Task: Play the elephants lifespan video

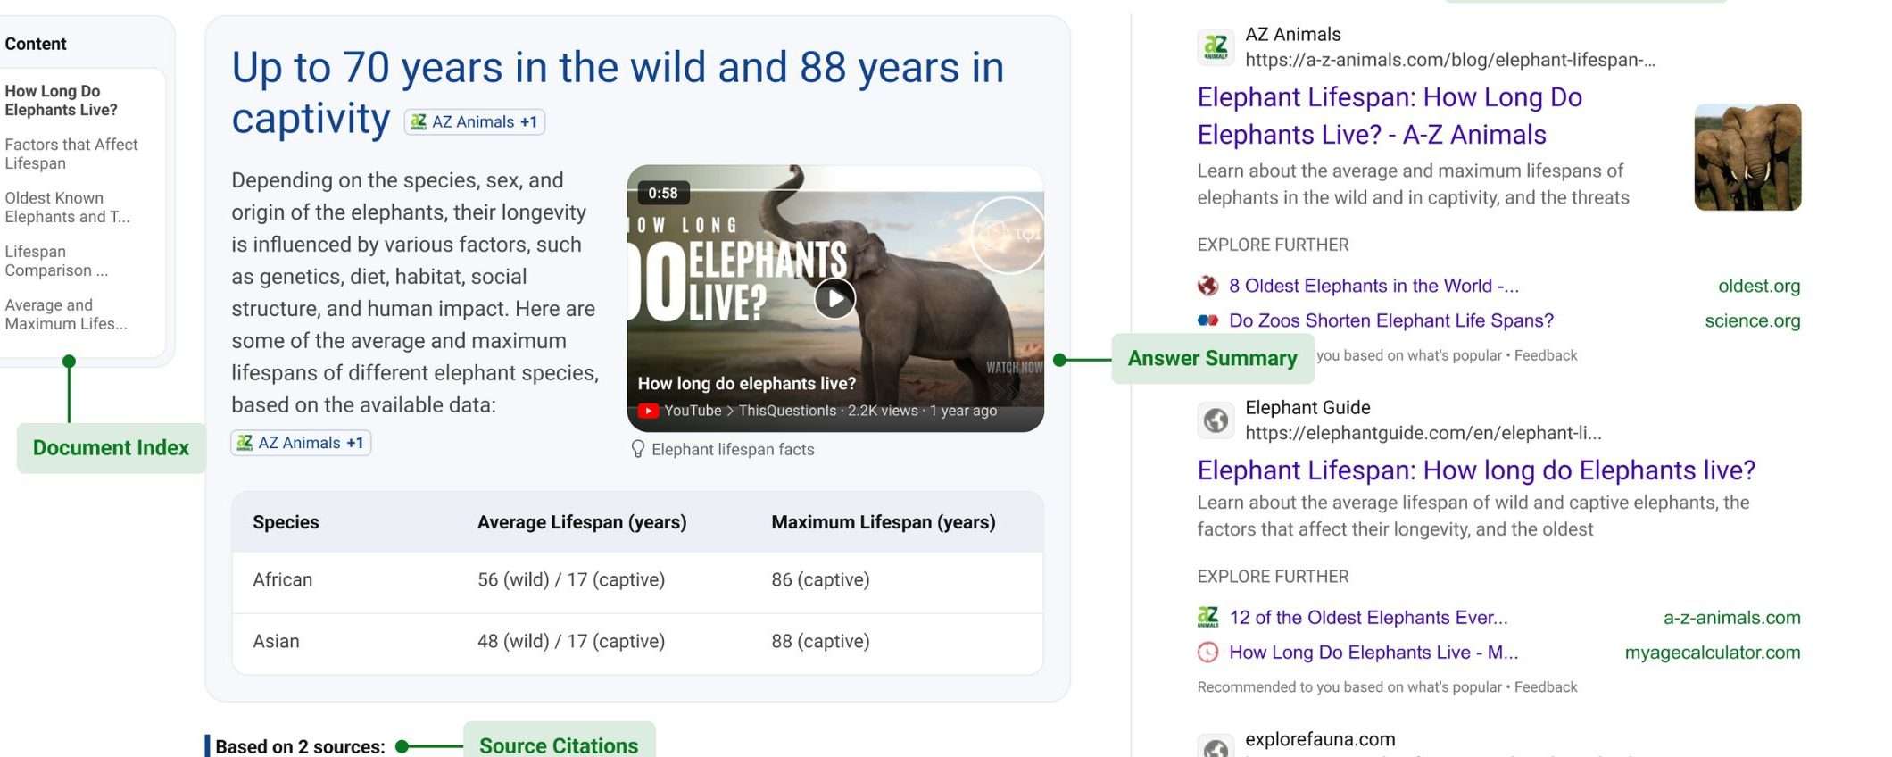Action: (834, 298)
